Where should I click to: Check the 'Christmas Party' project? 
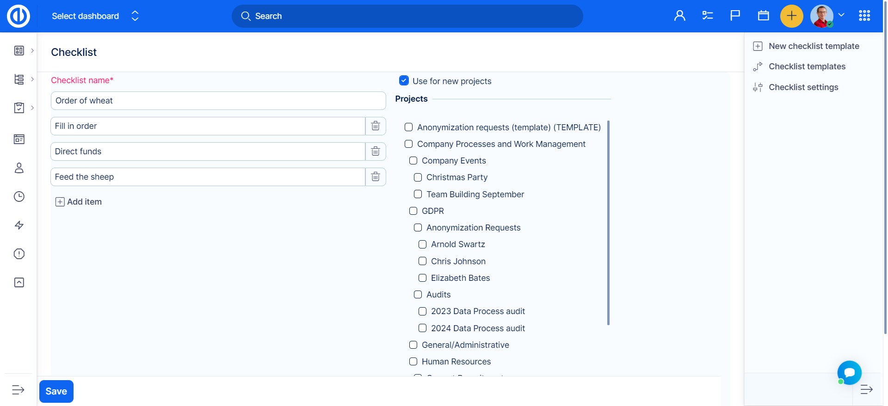418,177
